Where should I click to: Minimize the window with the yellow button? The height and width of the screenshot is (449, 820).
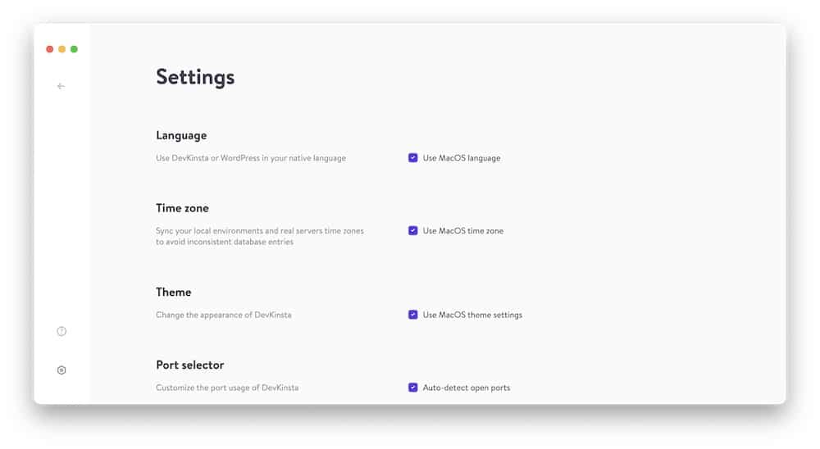(61, 49)
